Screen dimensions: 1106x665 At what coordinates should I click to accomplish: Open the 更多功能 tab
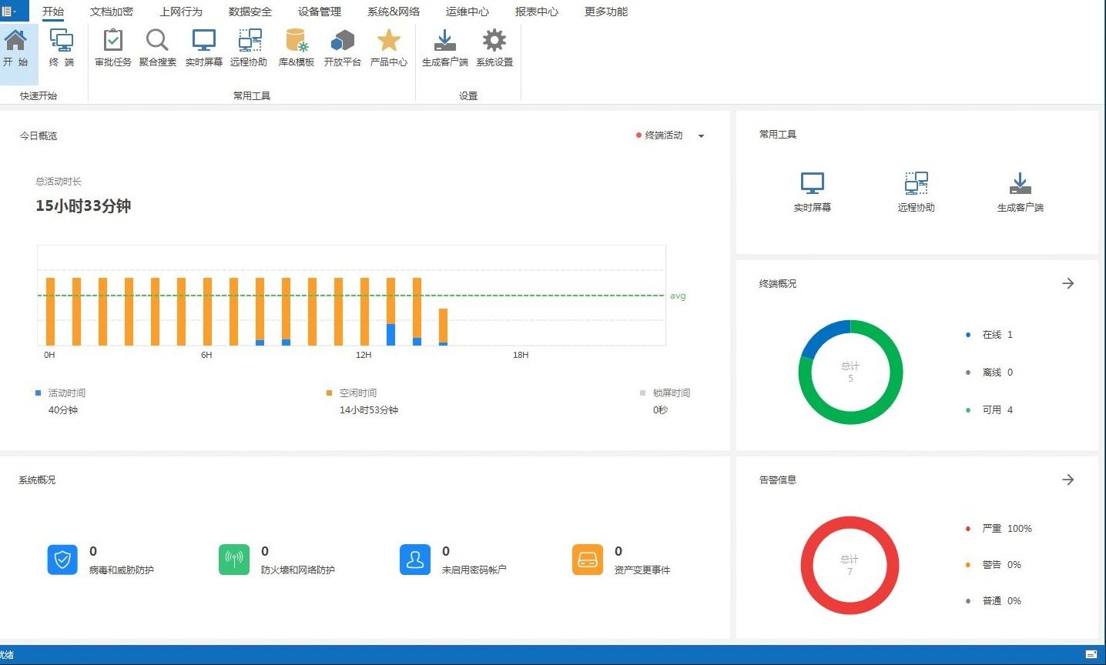(x=606, y=12)
